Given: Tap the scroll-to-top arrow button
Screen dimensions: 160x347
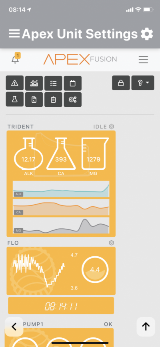Looking at the screenshot, I should (x=146, y=327).
